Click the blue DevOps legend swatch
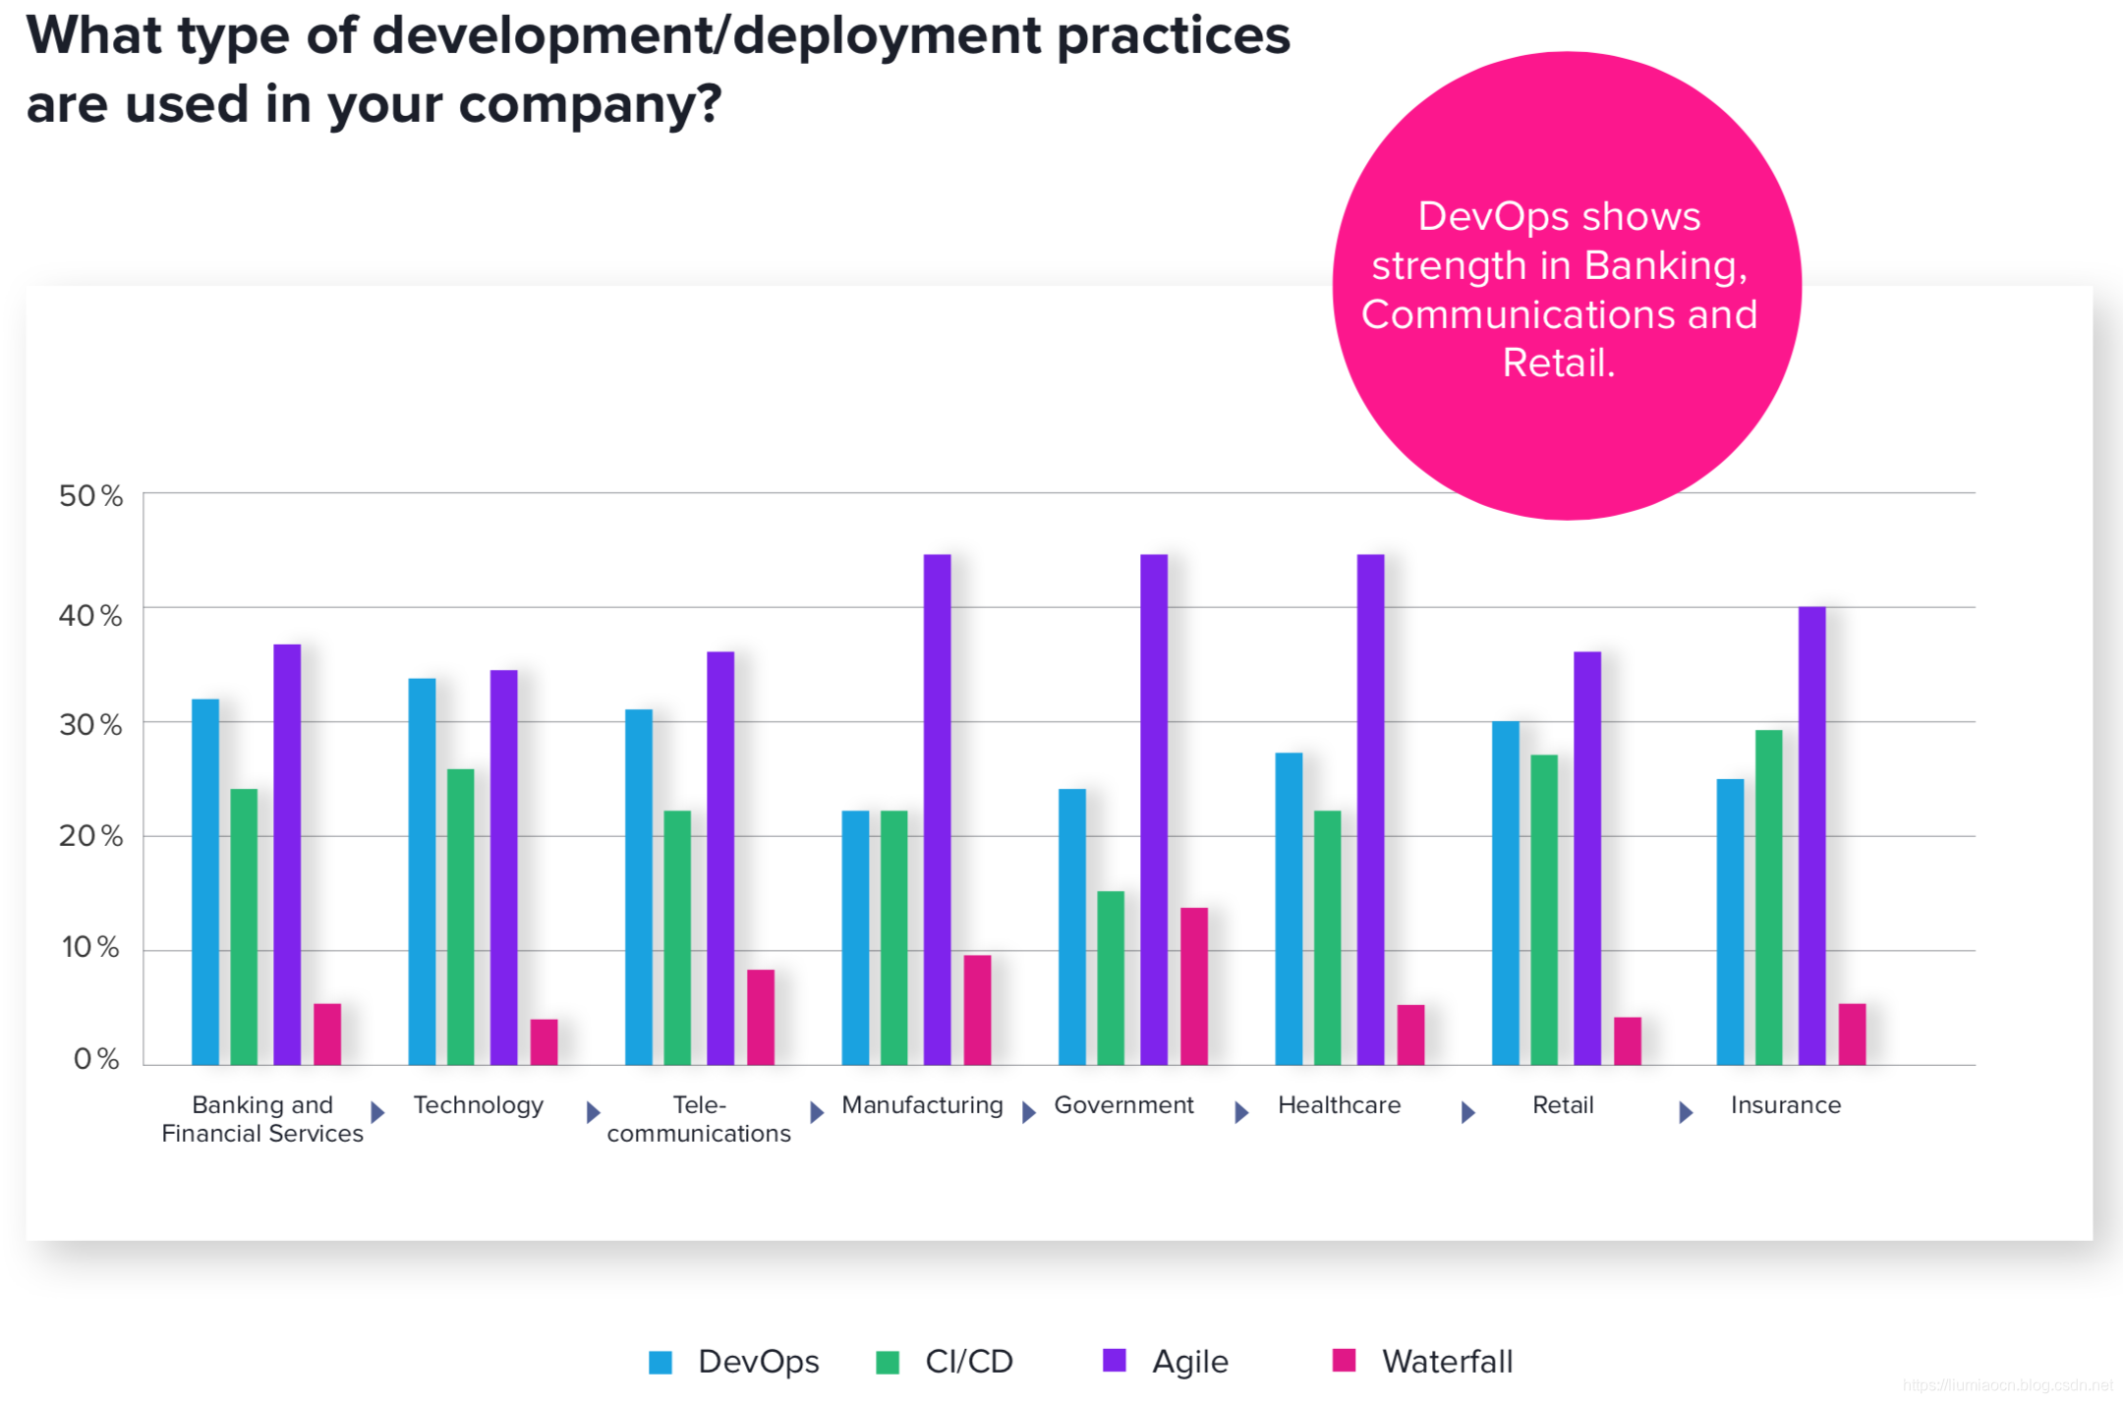This screenshot has width=2123, height=1403. pyautogui.click(x=660, y=1362)
